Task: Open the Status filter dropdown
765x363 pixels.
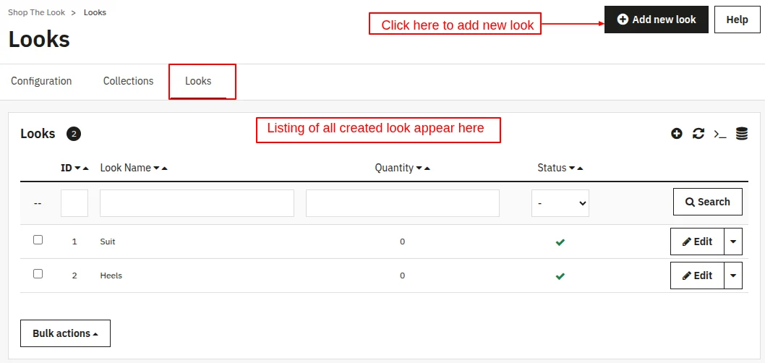Action: click(560, 203)
